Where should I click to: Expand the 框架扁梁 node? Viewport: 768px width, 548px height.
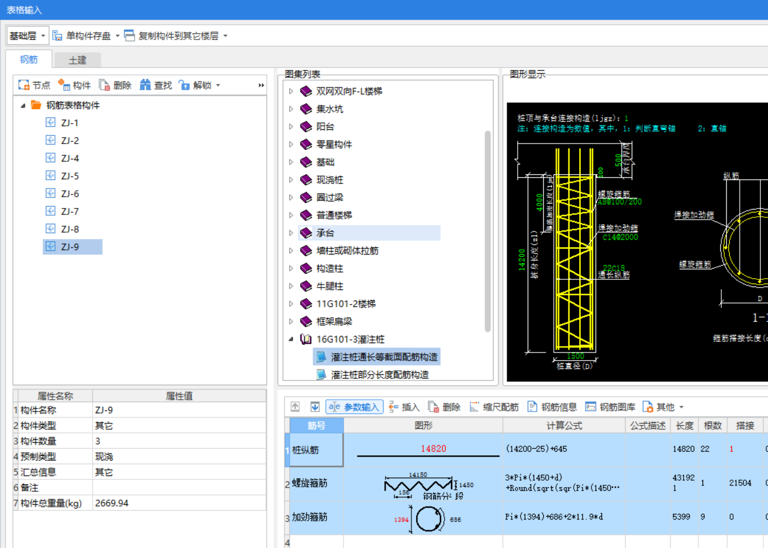[291, 321]
